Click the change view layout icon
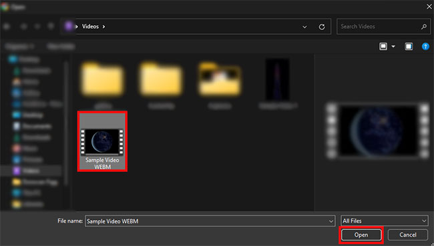 [x=383, y=47]
